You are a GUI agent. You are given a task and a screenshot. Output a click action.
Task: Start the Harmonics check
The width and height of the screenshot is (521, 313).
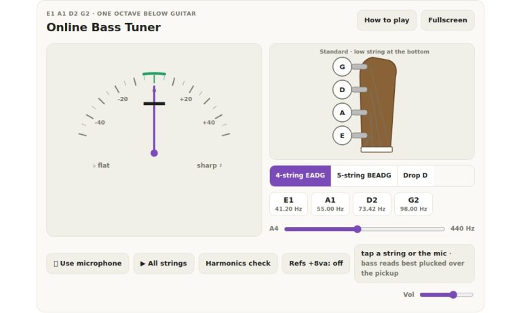[238, 264]
